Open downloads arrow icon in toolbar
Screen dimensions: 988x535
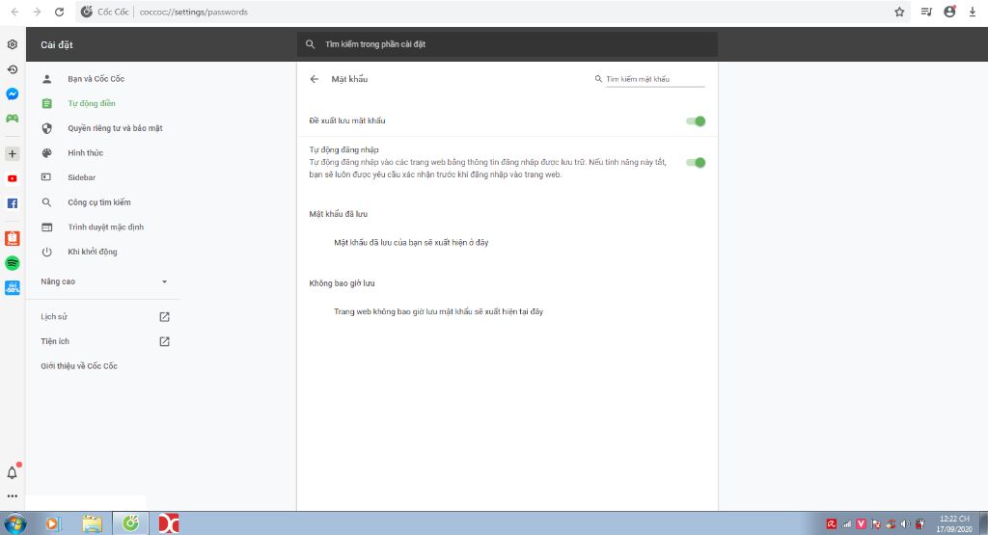coord(973,12)
